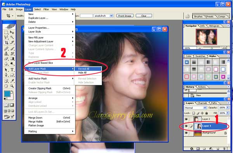Viewport: 233px width, 153px height.
Task: Toggle link box beside Layer 2
Action: click(191, 119)
